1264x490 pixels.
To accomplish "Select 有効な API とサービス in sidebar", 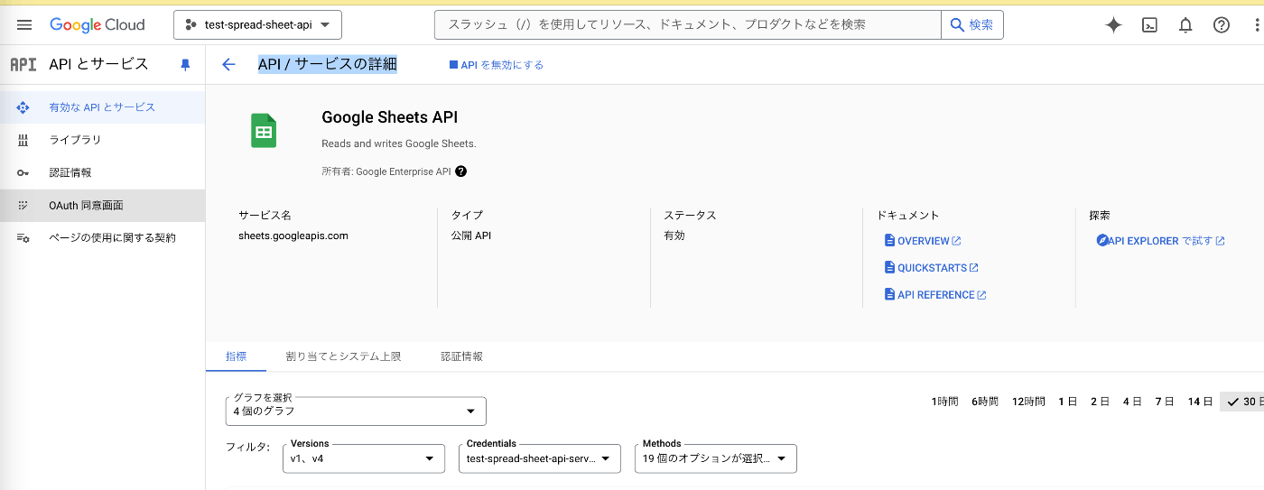I will tap(103, 107).
